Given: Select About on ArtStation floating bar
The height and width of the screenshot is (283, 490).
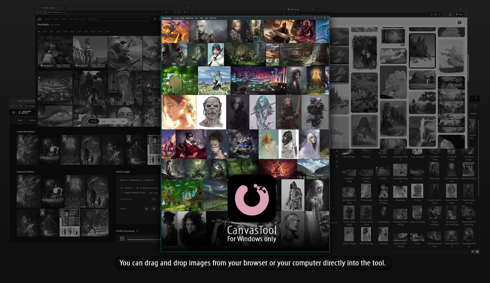Looking at the screenshot, I should [x=114, y=121].
